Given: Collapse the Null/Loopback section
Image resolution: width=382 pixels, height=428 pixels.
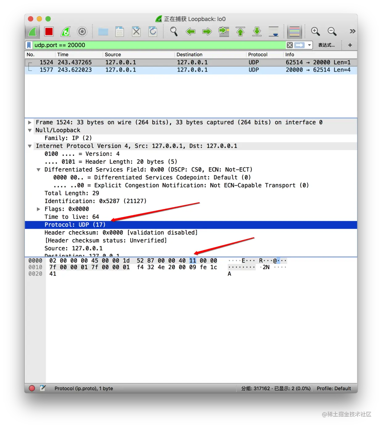Looking at the screenshot, I should [30, 130].
